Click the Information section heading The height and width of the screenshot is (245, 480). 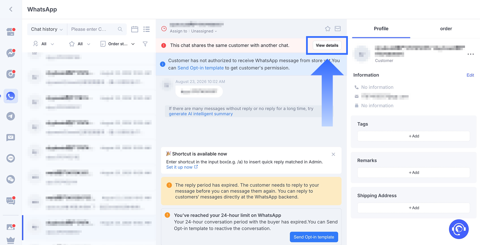[366, 75]
